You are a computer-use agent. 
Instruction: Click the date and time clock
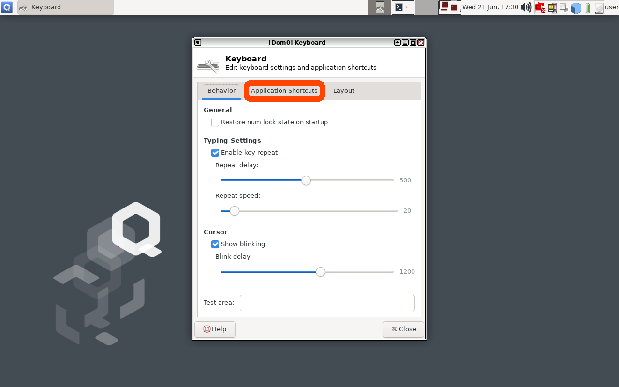coord(490,7)
